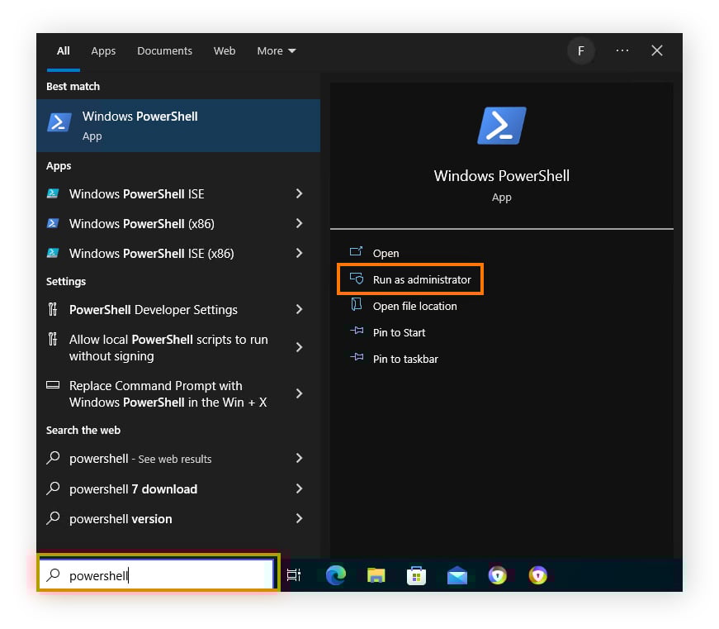The height and width of the screenshot is (629, 719).
Task: Expand powershell web results chevron
Action: click(299, 458)
